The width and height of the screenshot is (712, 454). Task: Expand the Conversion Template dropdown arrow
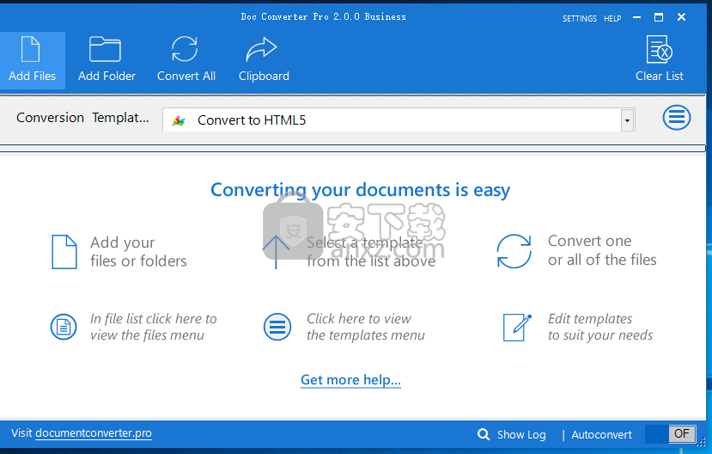(x=627, y=120)
